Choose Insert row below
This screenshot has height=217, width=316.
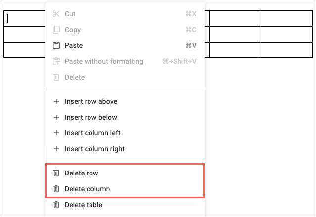[90, 117]
